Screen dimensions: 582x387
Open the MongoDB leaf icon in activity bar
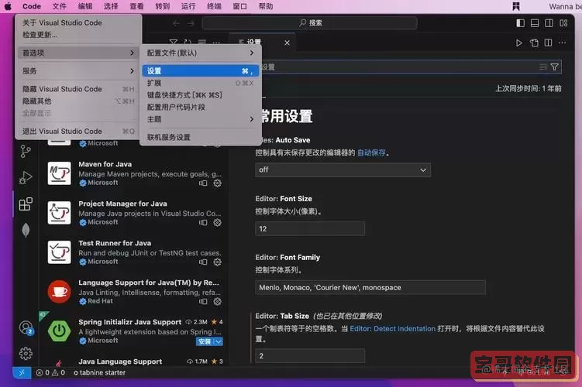26,230
